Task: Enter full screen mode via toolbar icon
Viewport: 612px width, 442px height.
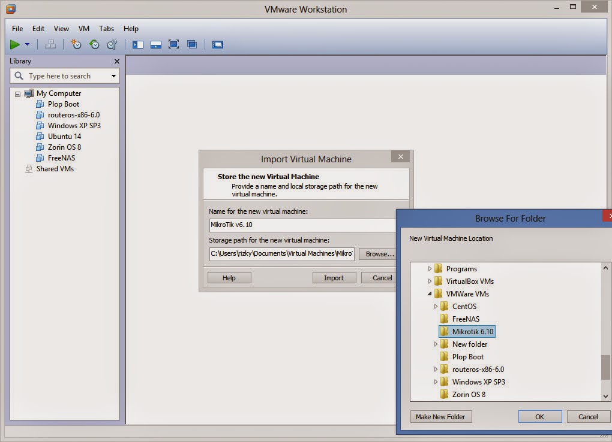Action: 173,44
